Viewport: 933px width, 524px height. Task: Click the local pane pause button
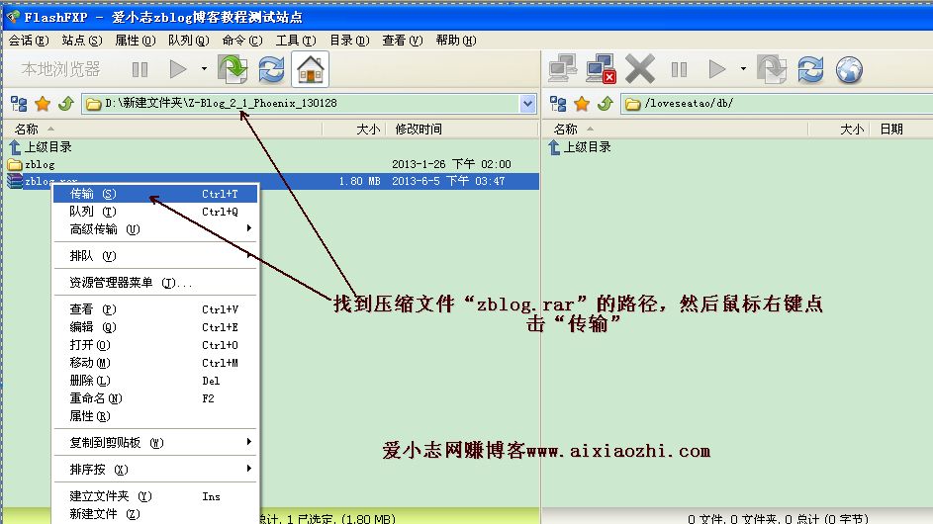pyautogui.click(x=140, y=69)
